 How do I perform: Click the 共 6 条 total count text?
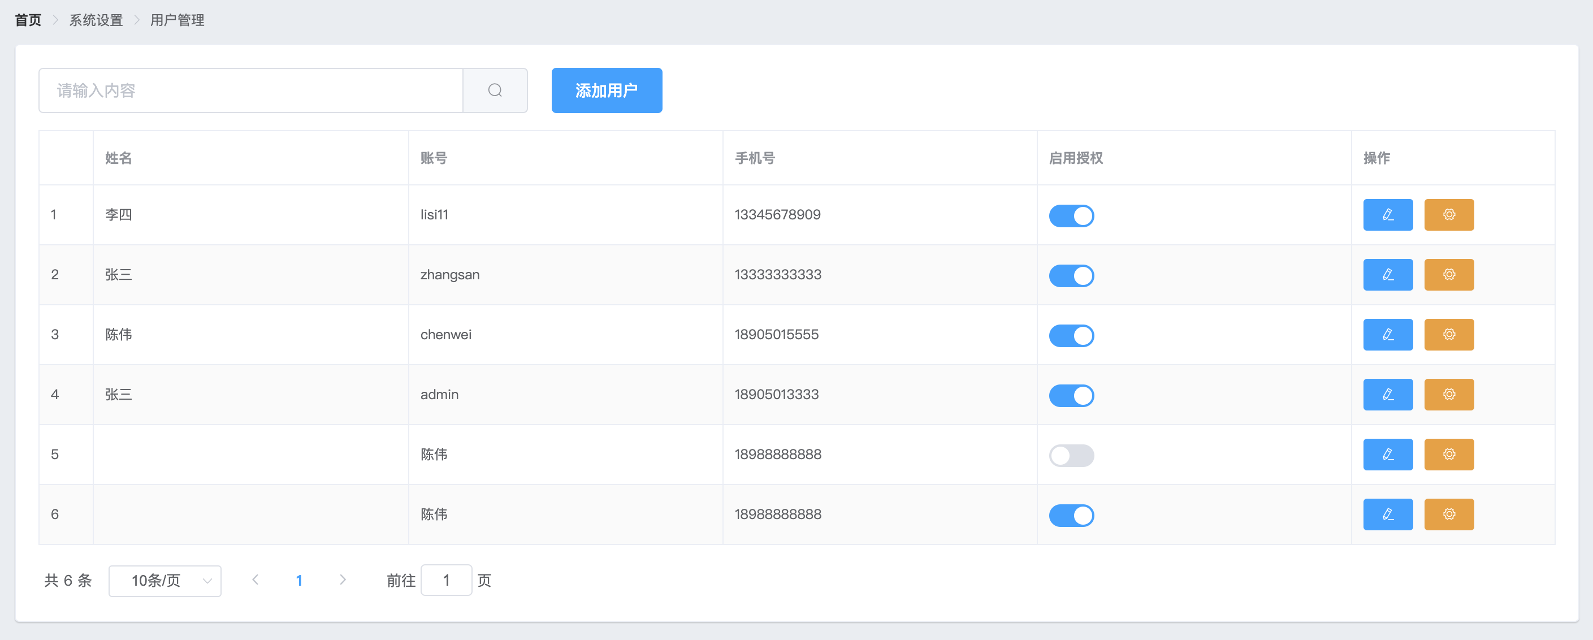pos(68,581)
